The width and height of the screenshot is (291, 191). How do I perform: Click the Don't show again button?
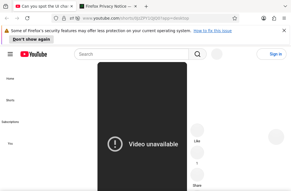pyautogui.click(x=31, y=40)
